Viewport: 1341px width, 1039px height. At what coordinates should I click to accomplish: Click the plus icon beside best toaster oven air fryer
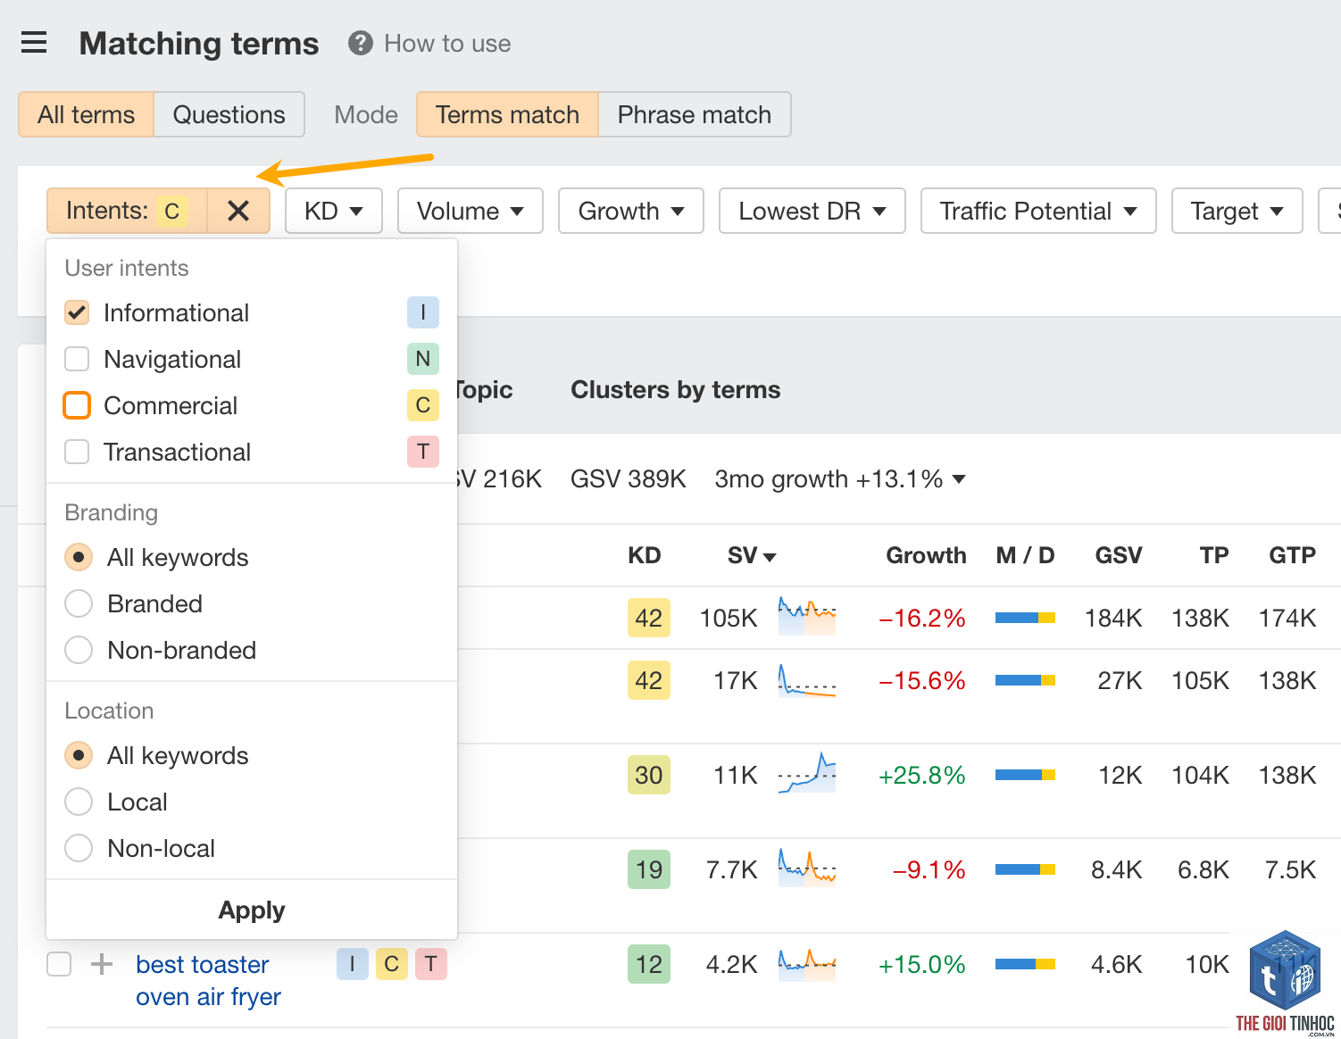tap(102, 964)
